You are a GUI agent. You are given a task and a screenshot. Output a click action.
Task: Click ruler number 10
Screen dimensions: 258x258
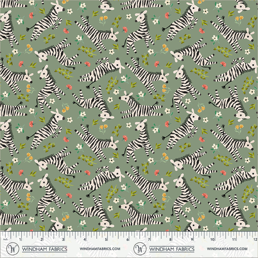pyautogui.click(x=212, y=239)
